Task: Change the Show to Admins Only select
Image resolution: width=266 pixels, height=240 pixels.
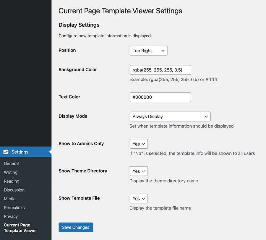Action: pos(139,144)
